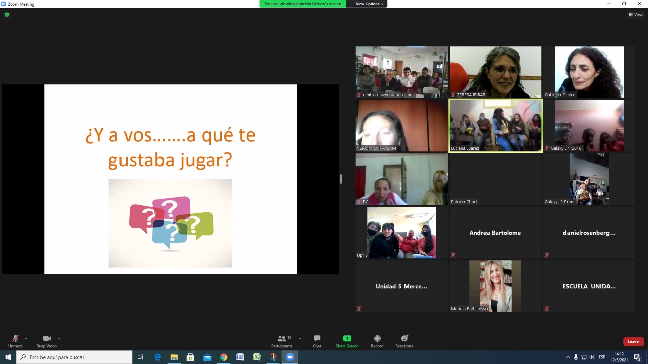Open the View Options dropdown
The image size is (648, 364).
[x=370, y=4]
